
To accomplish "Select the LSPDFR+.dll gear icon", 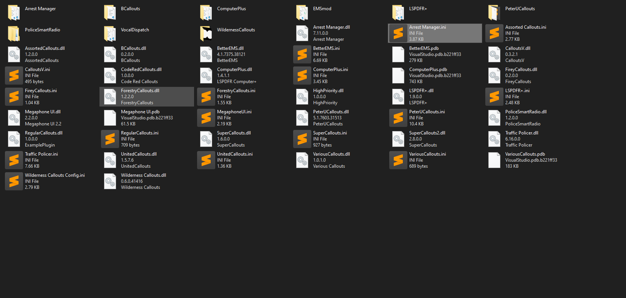I will 398,97.
